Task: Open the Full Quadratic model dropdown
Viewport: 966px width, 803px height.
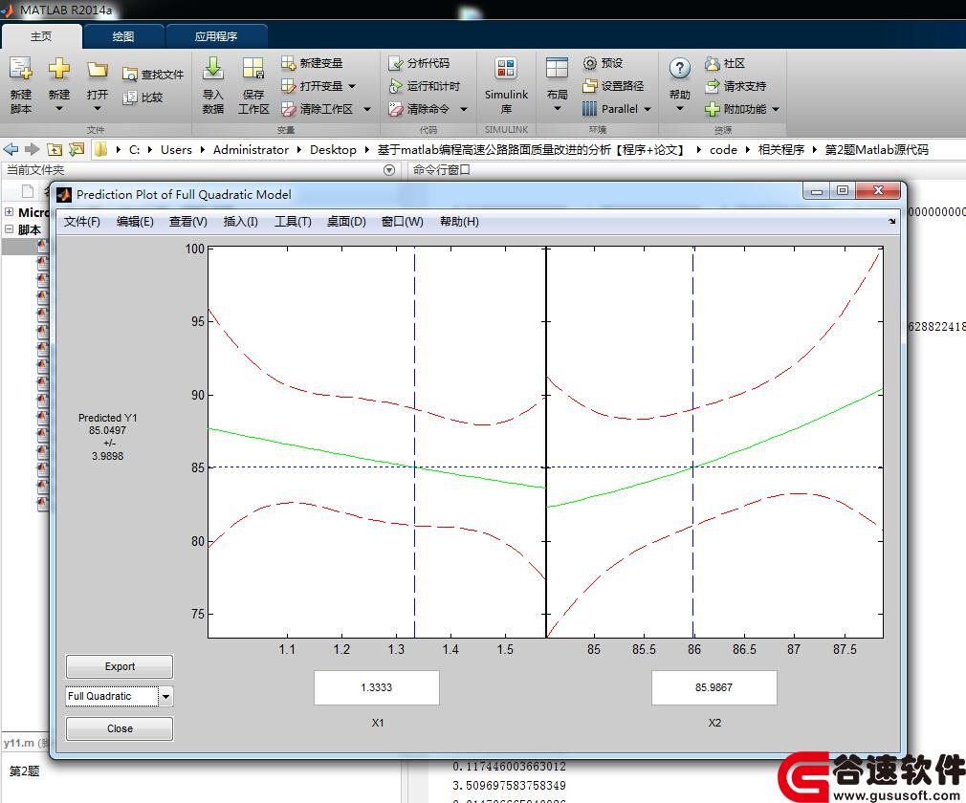Action: pos(165,697)
